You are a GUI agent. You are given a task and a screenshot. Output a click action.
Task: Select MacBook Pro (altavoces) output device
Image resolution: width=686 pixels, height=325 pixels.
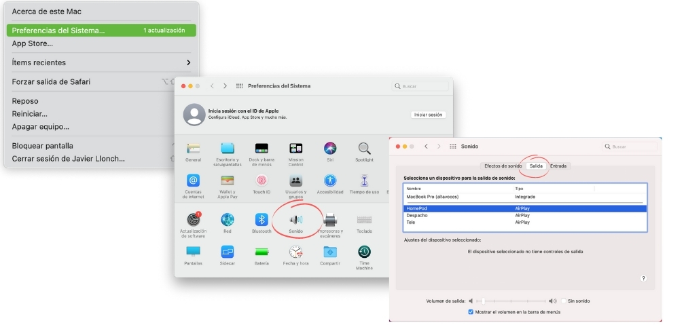[525, 197]
